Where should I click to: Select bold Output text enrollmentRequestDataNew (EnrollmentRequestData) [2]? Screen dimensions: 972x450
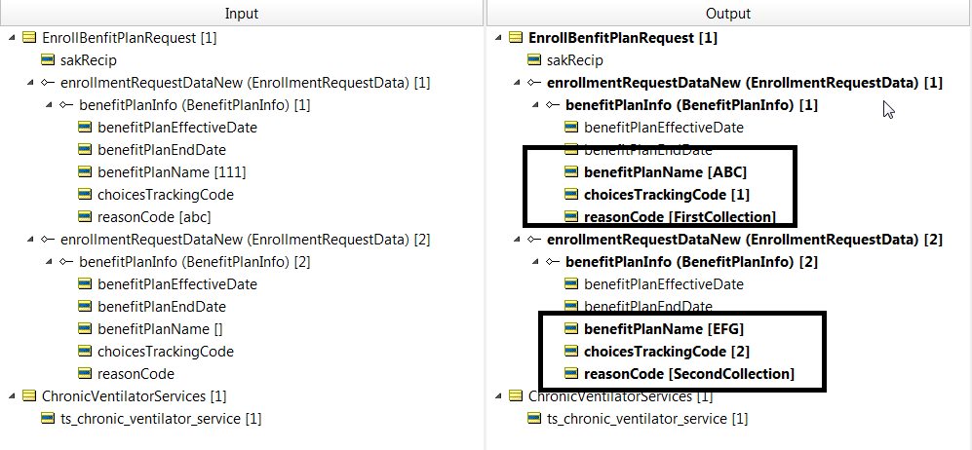click(745, 240)
